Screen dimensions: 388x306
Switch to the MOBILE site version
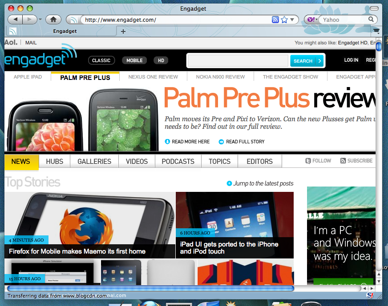tap(134, 60)
